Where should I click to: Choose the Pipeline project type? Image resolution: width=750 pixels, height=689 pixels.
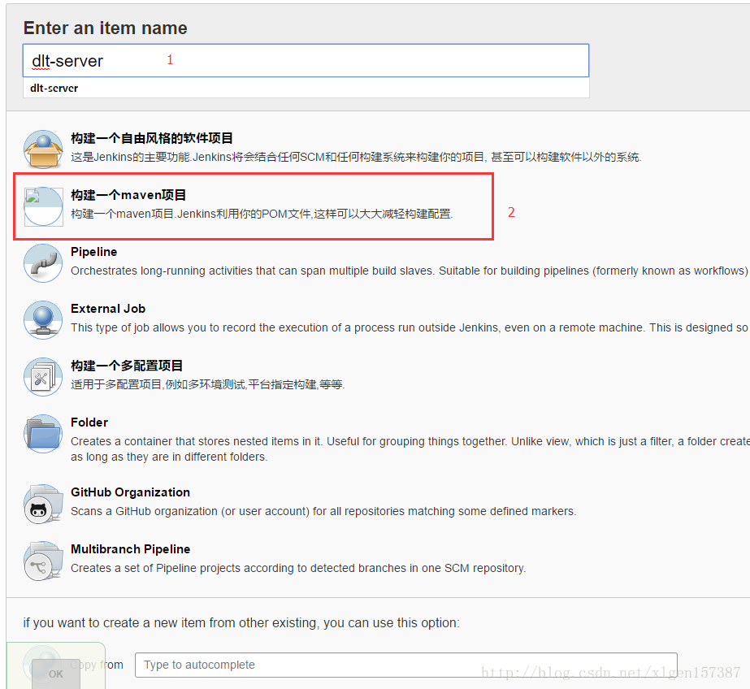click(x=93, y=252)
